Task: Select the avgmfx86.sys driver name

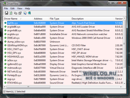Action: point(14,30)
